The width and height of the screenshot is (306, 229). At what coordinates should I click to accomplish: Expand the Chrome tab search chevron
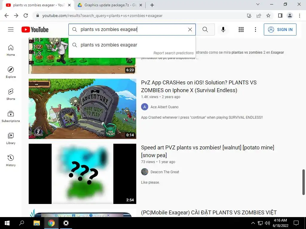(258, 4)
